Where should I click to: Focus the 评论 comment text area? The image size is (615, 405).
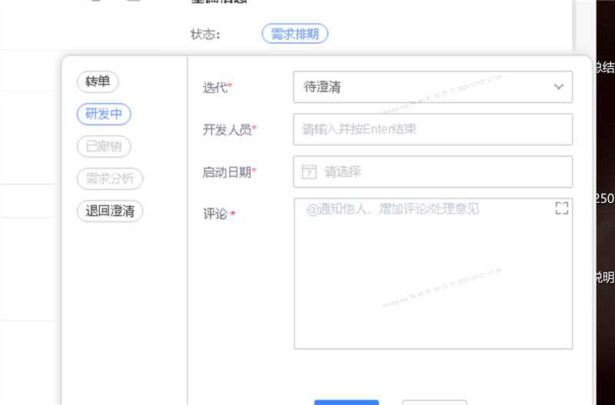pyautogui.click(x=433, y=274)
